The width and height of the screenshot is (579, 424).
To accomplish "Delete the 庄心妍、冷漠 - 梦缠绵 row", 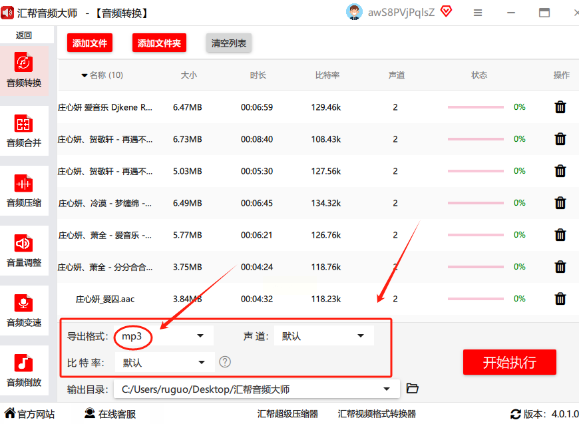I will (560, 203).
